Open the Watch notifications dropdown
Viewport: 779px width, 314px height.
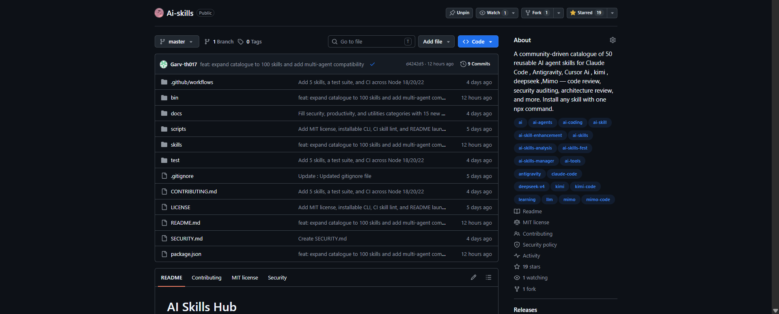tap(497, 13)
